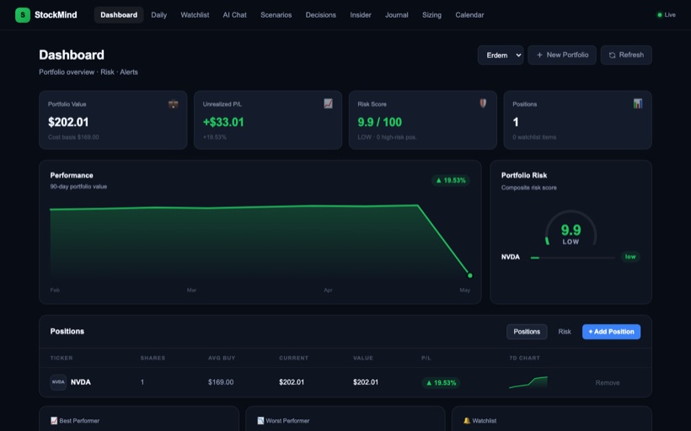Click the Worst Performer chart icon
Screen dimensions: 691x431
coord(260,420)
